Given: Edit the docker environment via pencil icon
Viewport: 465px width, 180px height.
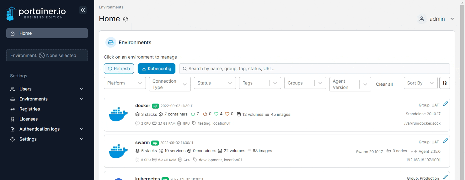Looking at the screenshot, I should (x=445, y=104).
